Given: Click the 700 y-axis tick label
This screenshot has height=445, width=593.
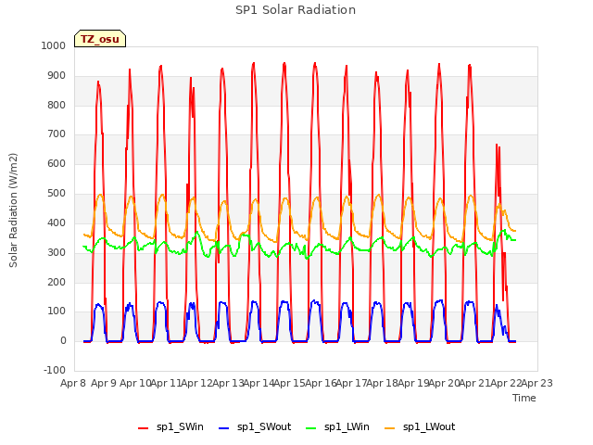Looking at the screenshot, I should click(x=57, y=133).
